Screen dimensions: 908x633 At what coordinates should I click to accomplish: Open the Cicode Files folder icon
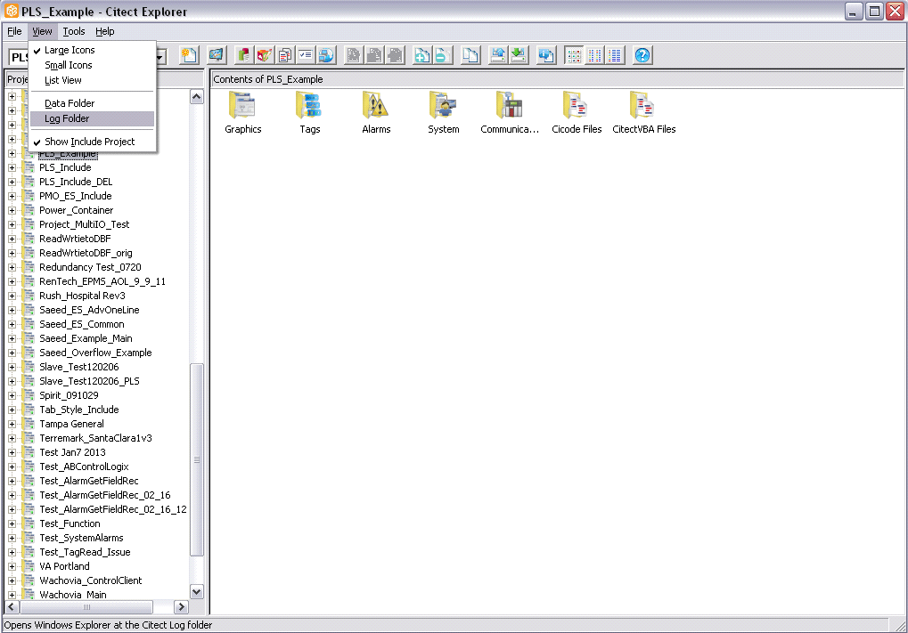577,105
